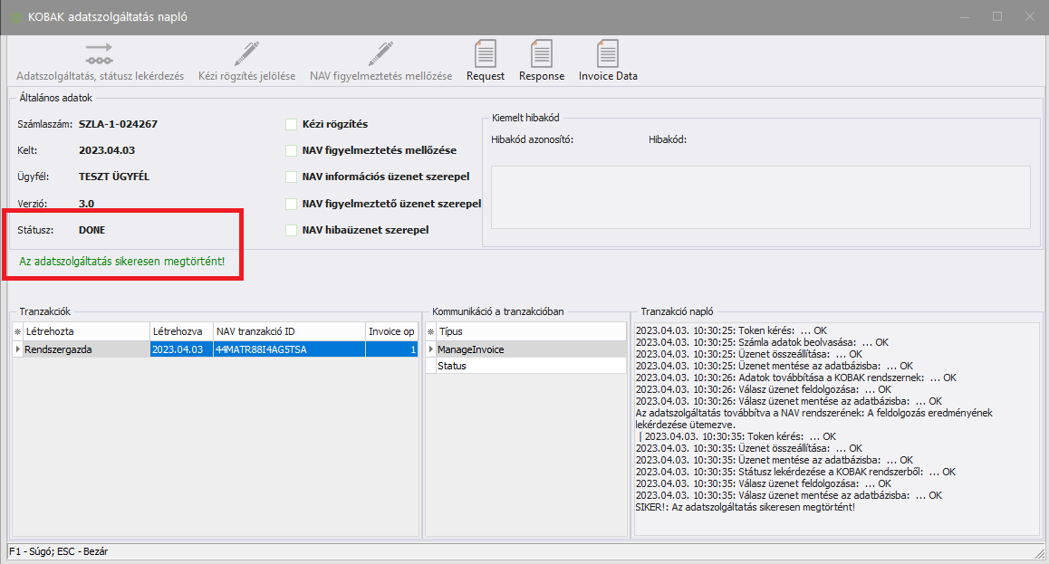Click the NAV figyelmeztetés mellőzése icon
Screen dimensions: 1049x564
(x=380, y=53)
